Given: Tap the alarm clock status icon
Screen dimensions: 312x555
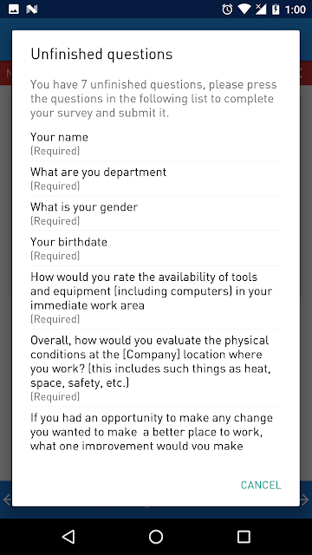Looking at the screenshot, I should pos(227,10).
